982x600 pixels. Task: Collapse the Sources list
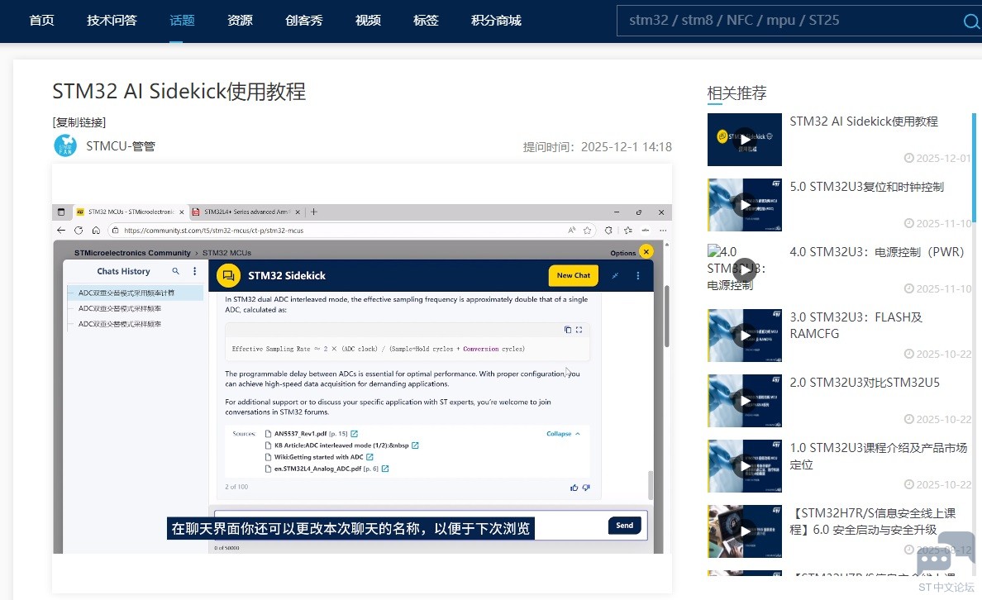pyautogui.click(x=563, y=433)
